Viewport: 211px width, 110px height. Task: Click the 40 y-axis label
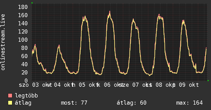[25, 64]
